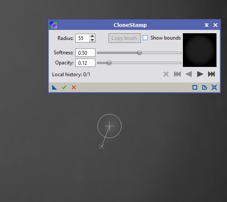Click the brush preview thumbnail
227x202 pixels.
tap(200, 50)
